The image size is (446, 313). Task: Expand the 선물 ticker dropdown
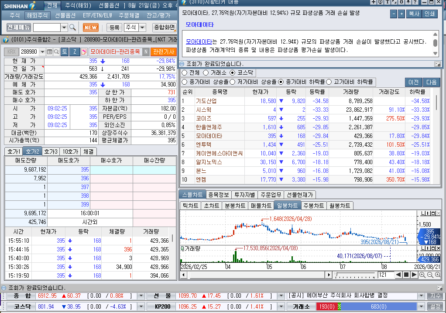click(281, 296)
